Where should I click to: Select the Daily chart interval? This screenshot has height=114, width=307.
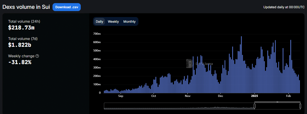(100, 22)
